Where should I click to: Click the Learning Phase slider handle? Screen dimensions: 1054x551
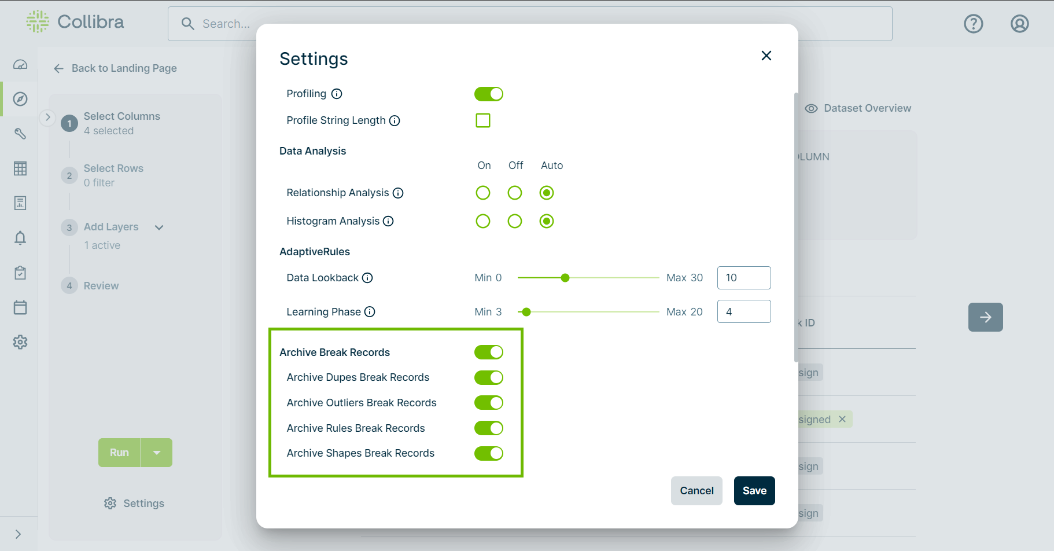click(526, 312)
